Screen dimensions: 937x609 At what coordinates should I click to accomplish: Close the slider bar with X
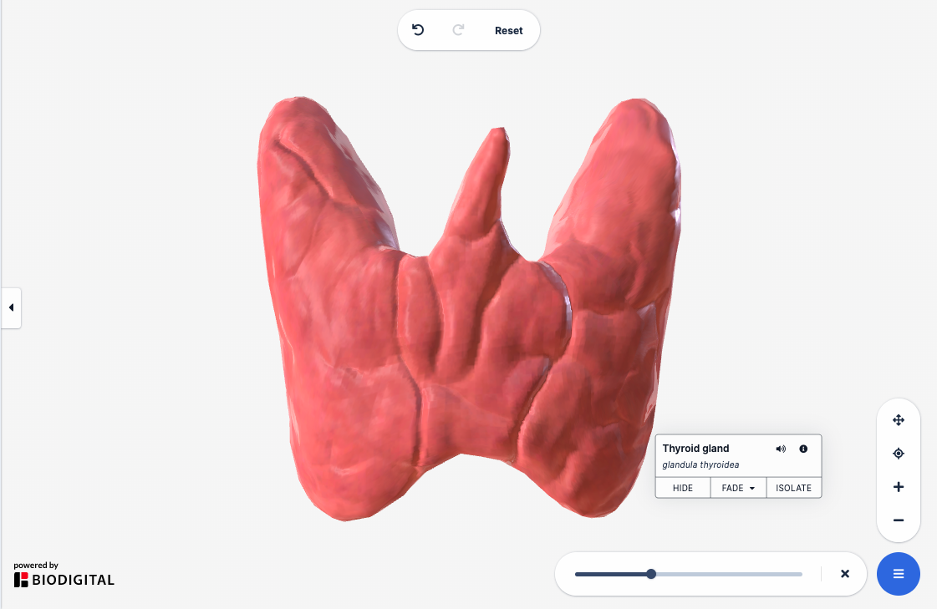tap(845, 574)
